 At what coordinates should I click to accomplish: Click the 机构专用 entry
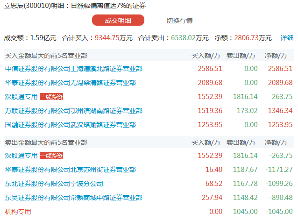[18, 212]
